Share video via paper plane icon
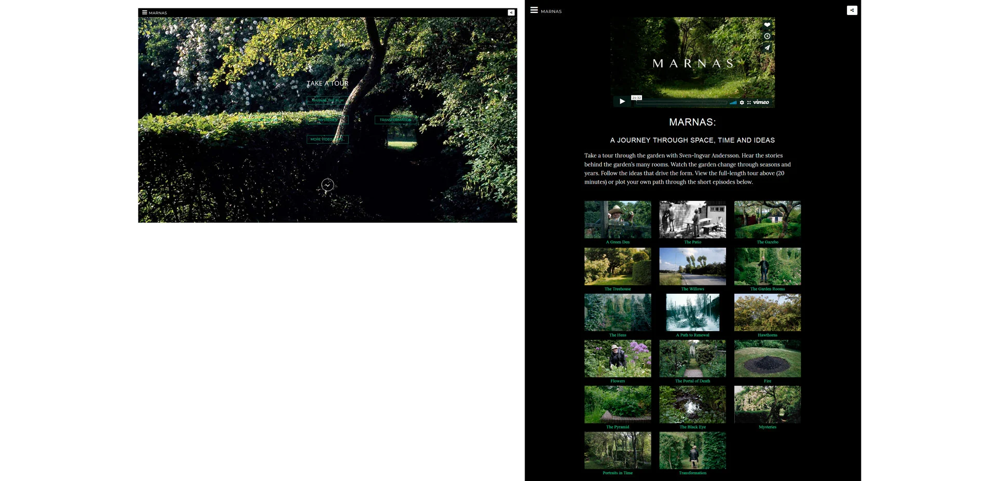The height and width of the screenshot is (481, 986). [x=767, y=47]
